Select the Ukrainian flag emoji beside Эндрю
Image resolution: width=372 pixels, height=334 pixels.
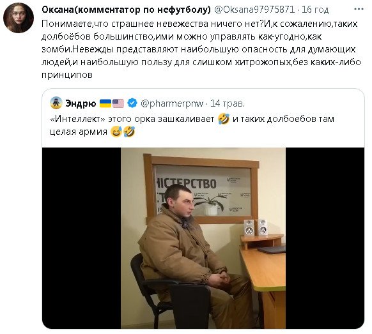(105, 103)
